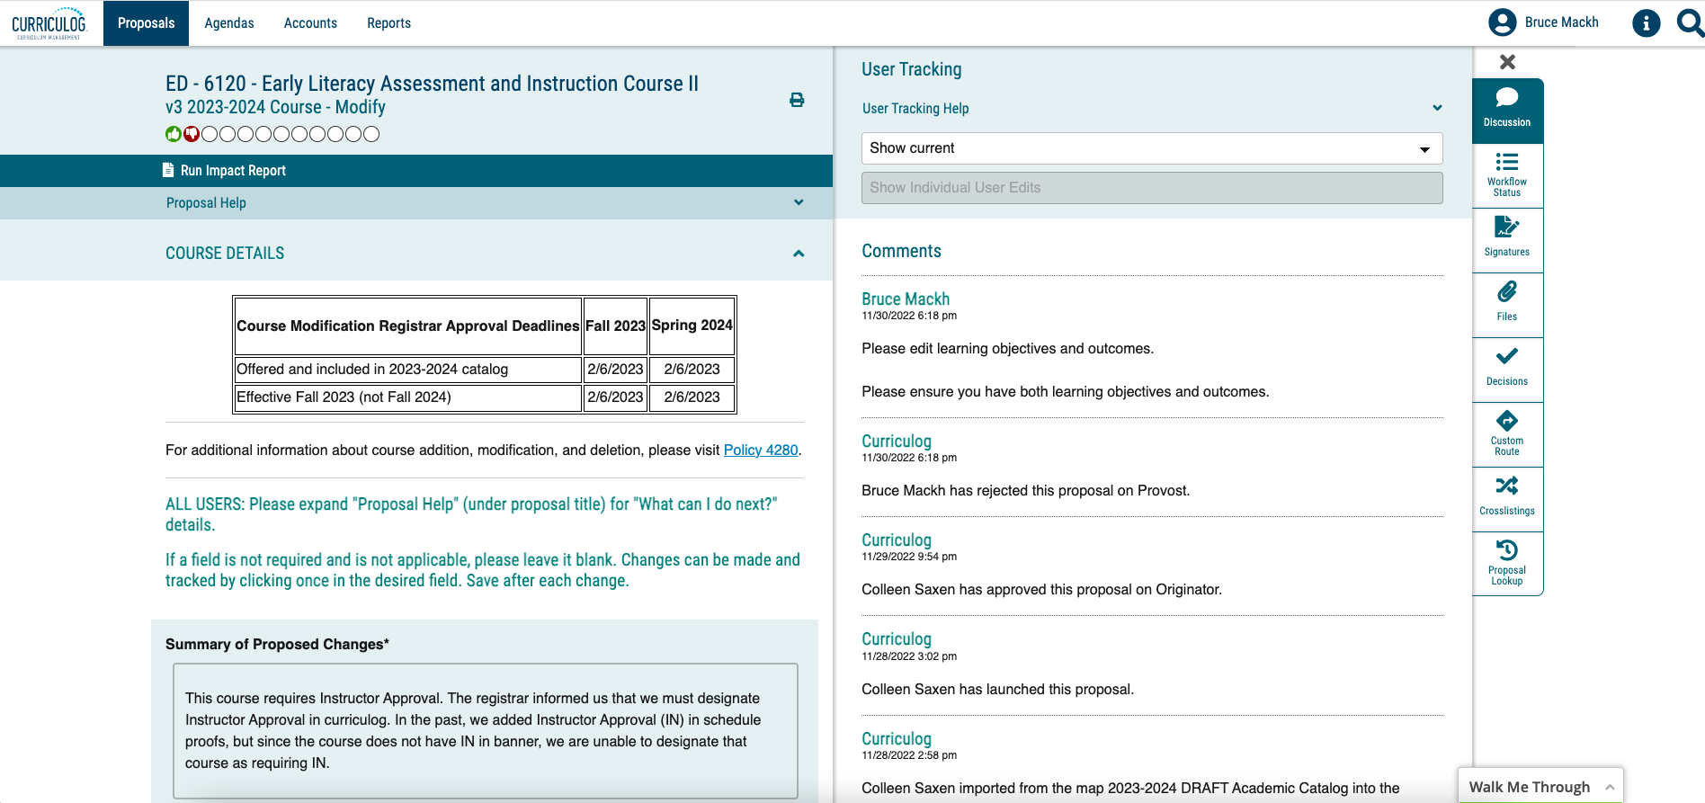Click Run Impact Report
Image resolution: width=1705 pixels, height=803 pixels.
coord(233,171)
